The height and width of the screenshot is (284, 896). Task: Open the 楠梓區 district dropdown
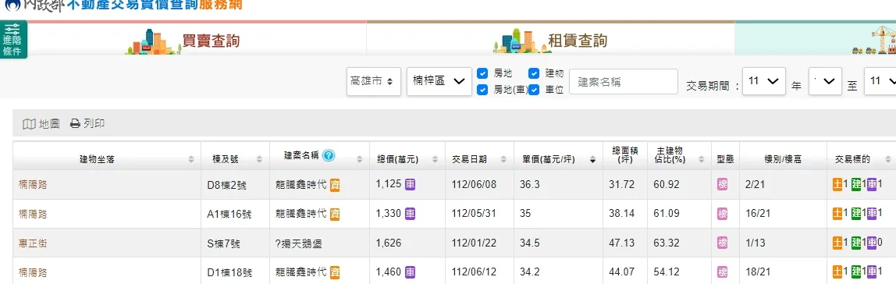pyautogui.click(x=439, y=82)
